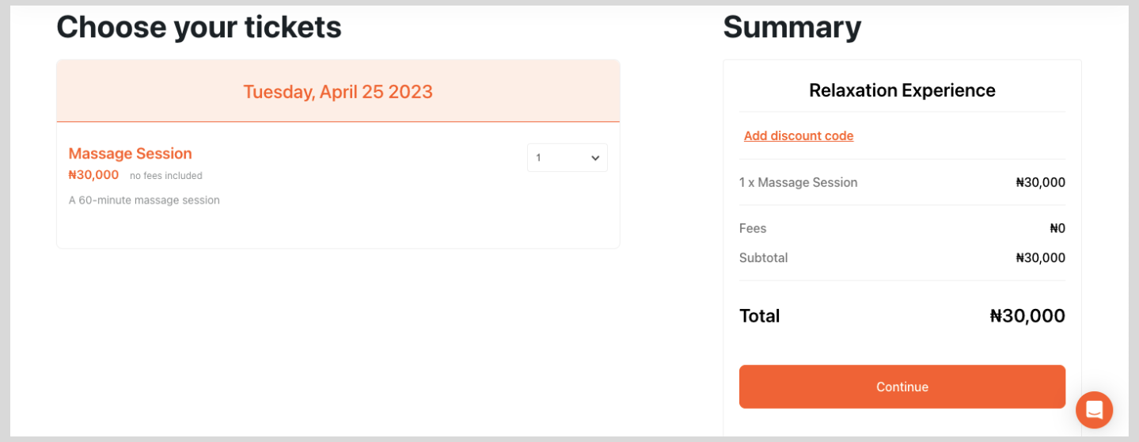Click the Relaxation Experience event title
1139x442 pixels.
coord(902,90)
